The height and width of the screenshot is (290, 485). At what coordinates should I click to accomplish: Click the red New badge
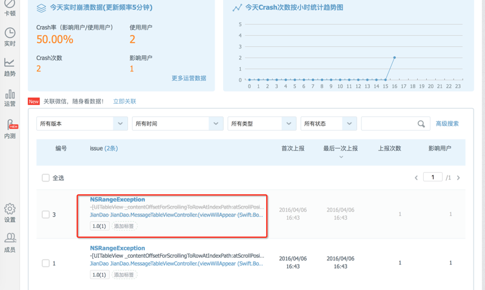pyautogui.click(x=34, y=101)
